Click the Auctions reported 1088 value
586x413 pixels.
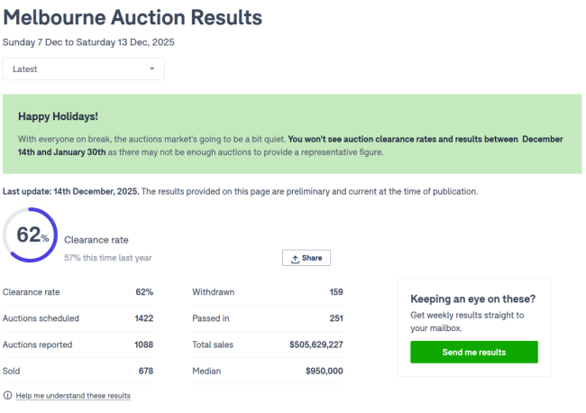click(143, 344)
